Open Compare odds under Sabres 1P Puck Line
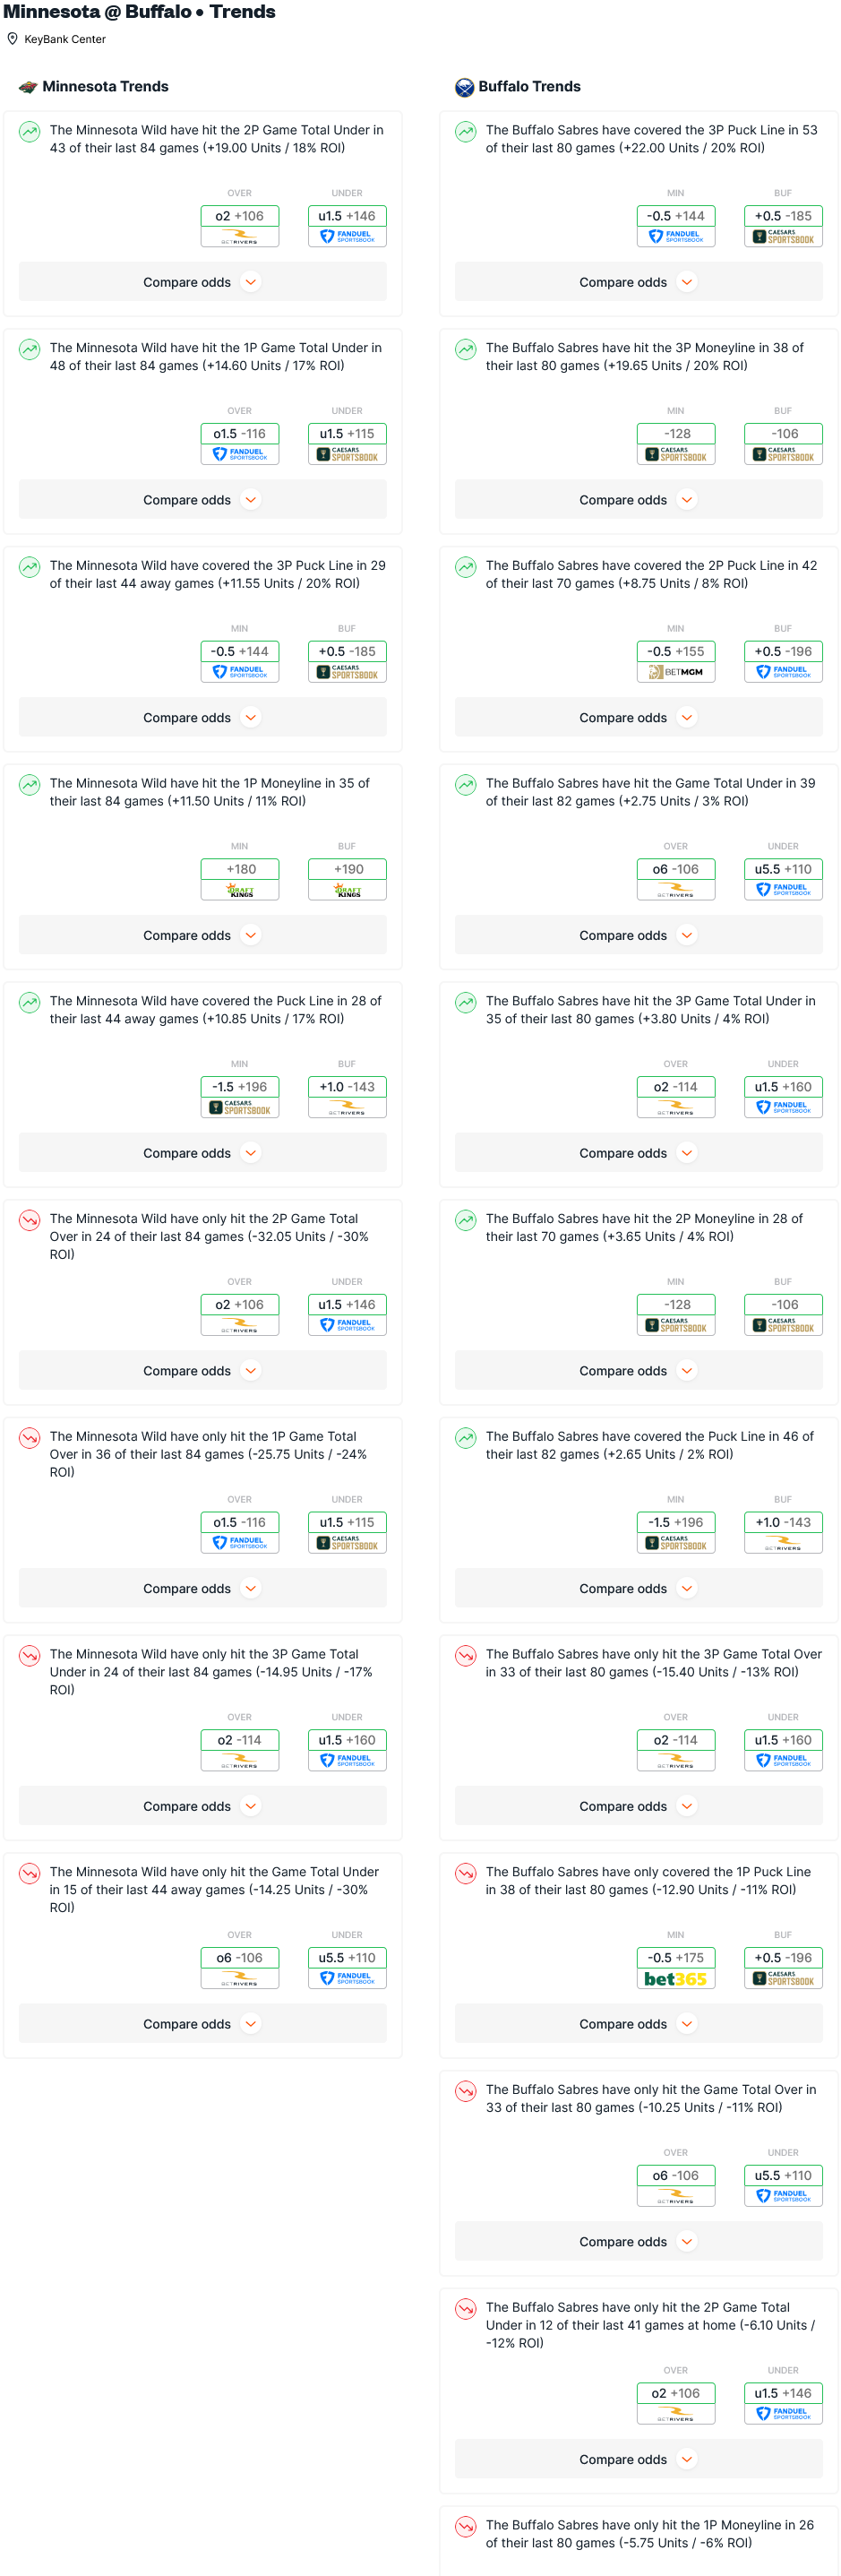 click(638, 2024)
